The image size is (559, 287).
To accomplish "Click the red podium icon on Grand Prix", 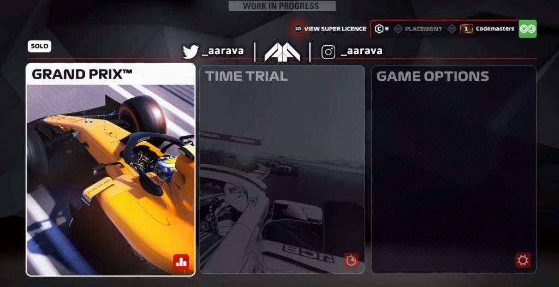I will (x=181, y=262).
